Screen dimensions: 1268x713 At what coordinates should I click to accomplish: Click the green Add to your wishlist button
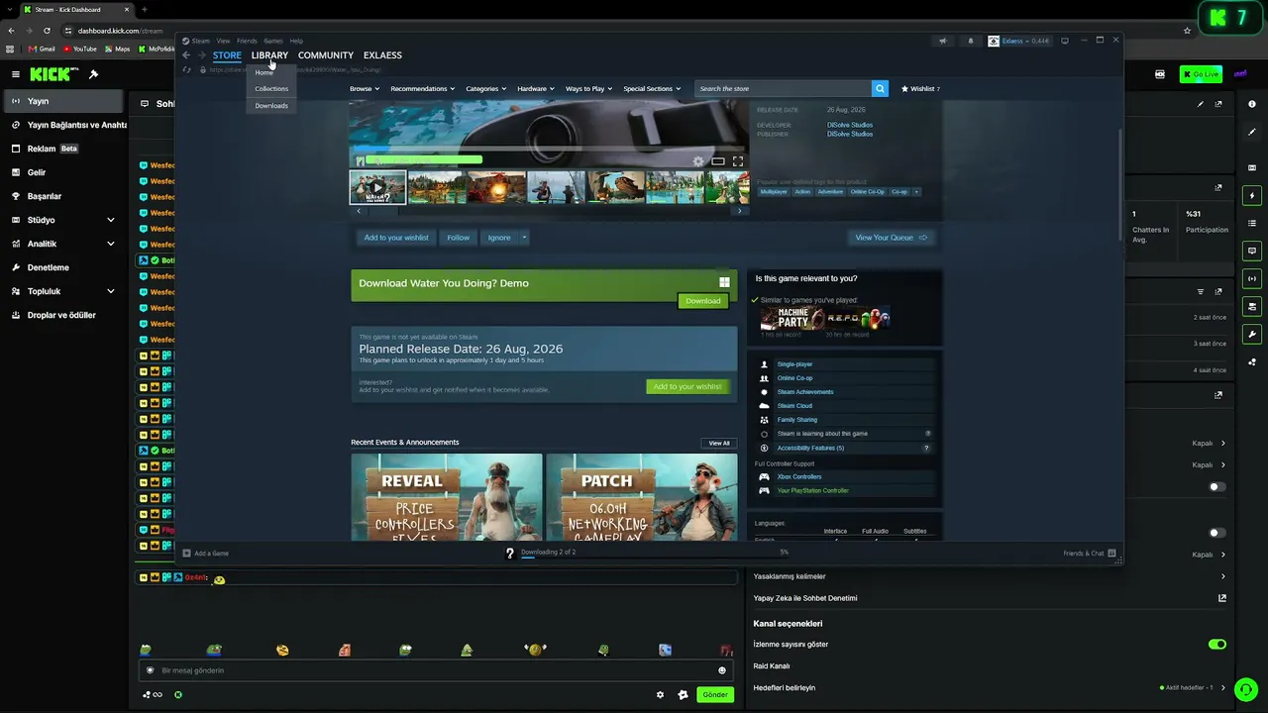coord(687,386)
